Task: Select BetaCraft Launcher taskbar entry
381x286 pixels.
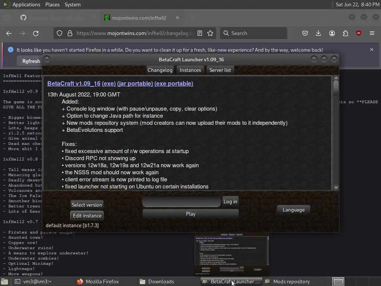Action: point(231,282)
